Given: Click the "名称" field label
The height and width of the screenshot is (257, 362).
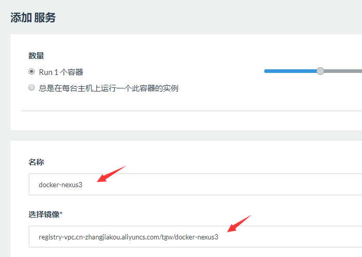Looking at the screenshot, I should click(x=36, y=162).
